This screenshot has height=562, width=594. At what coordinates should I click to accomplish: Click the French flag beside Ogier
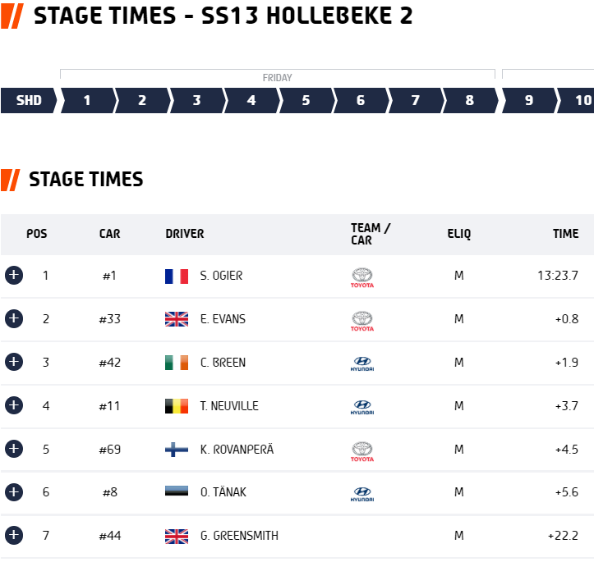click(177, 276)
